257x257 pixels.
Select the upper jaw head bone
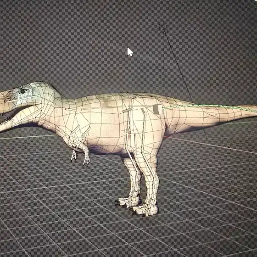[23, 99]
